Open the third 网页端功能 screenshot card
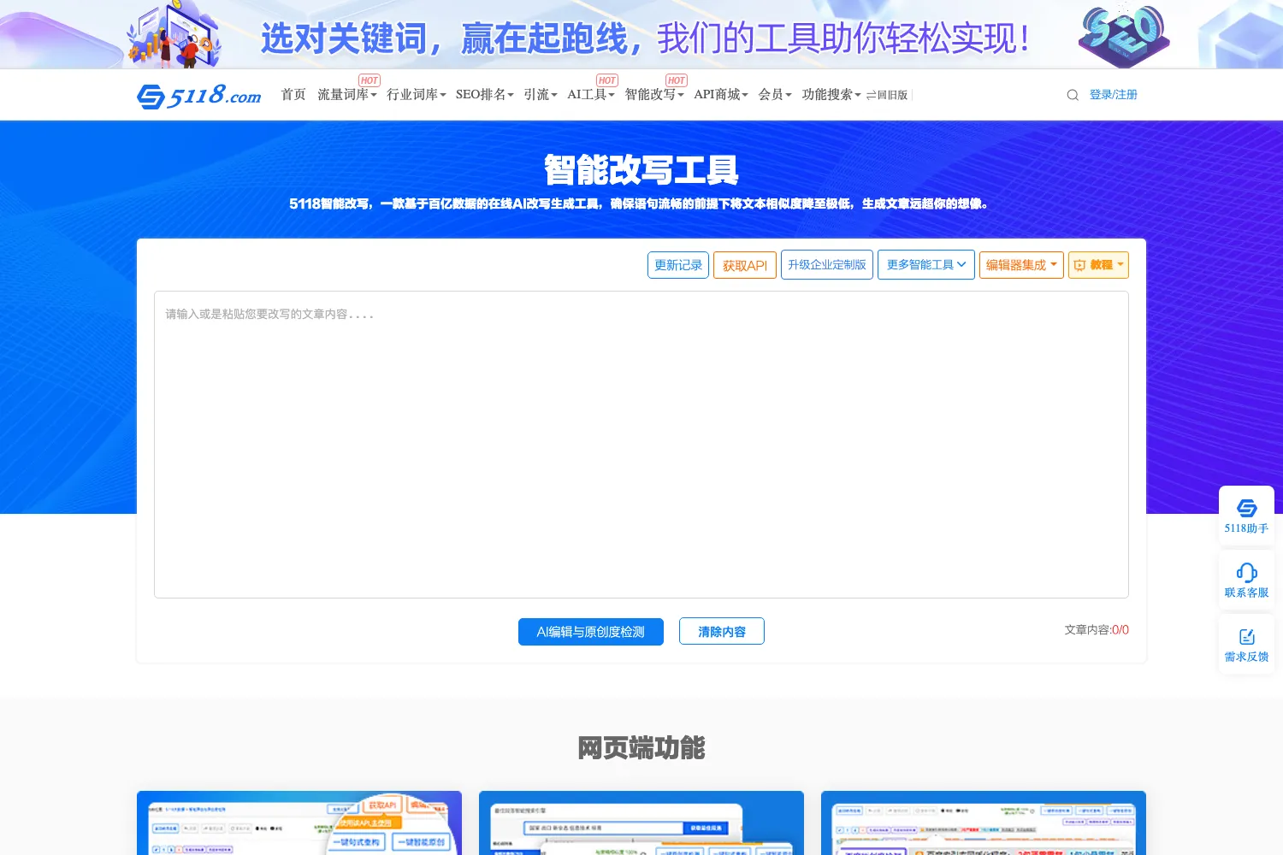Image resolution: width=1283 pixels, height=855 pixels. coord(984,823)
